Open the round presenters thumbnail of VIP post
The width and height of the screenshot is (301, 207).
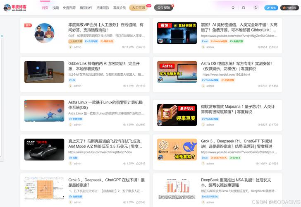(x=44, y=33)
